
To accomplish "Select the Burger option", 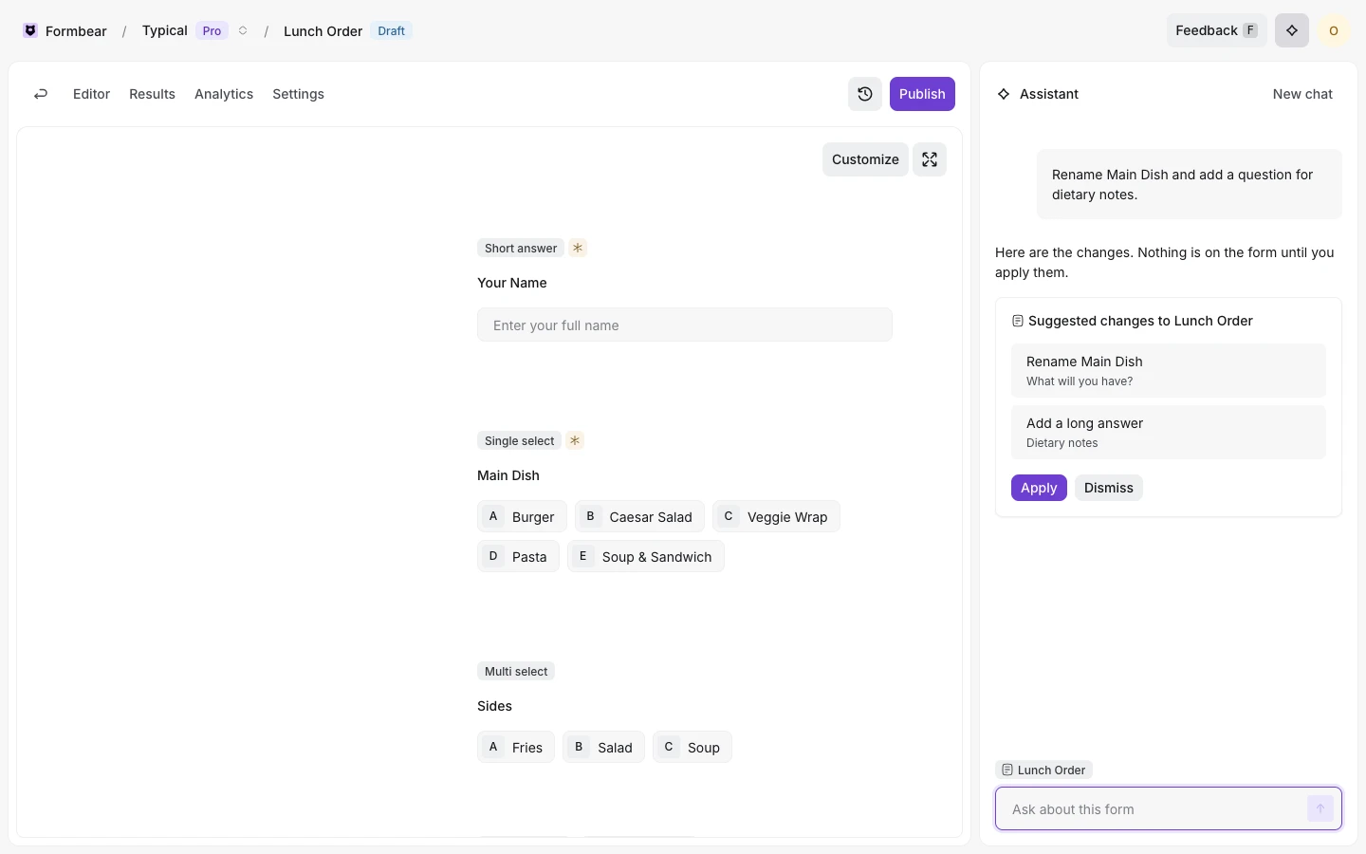I will (x=522, y=516).
